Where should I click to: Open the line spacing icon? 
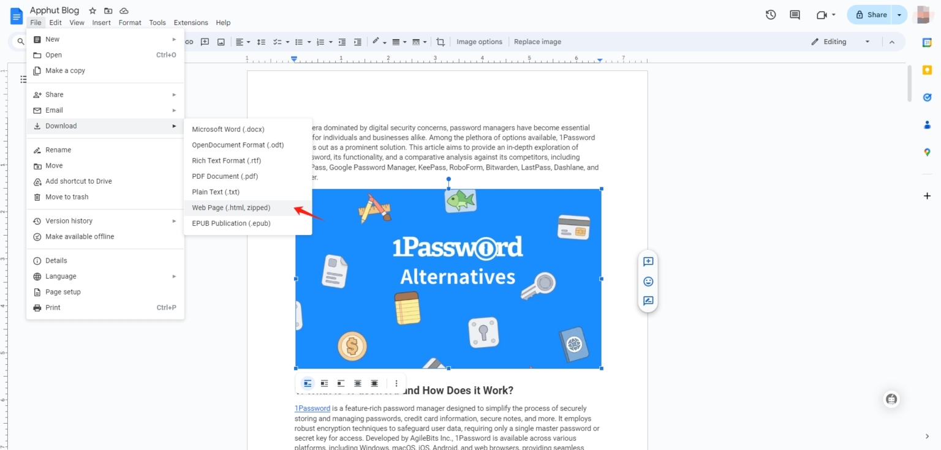(x=261, y=41)
